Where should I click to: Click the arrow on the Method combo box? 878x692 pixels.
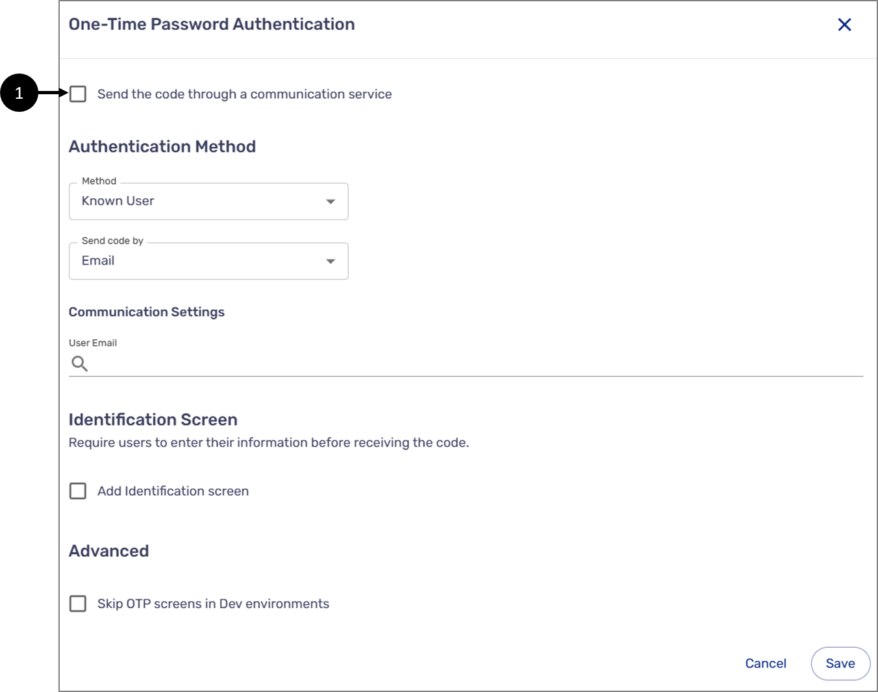[x=331, y=202]
